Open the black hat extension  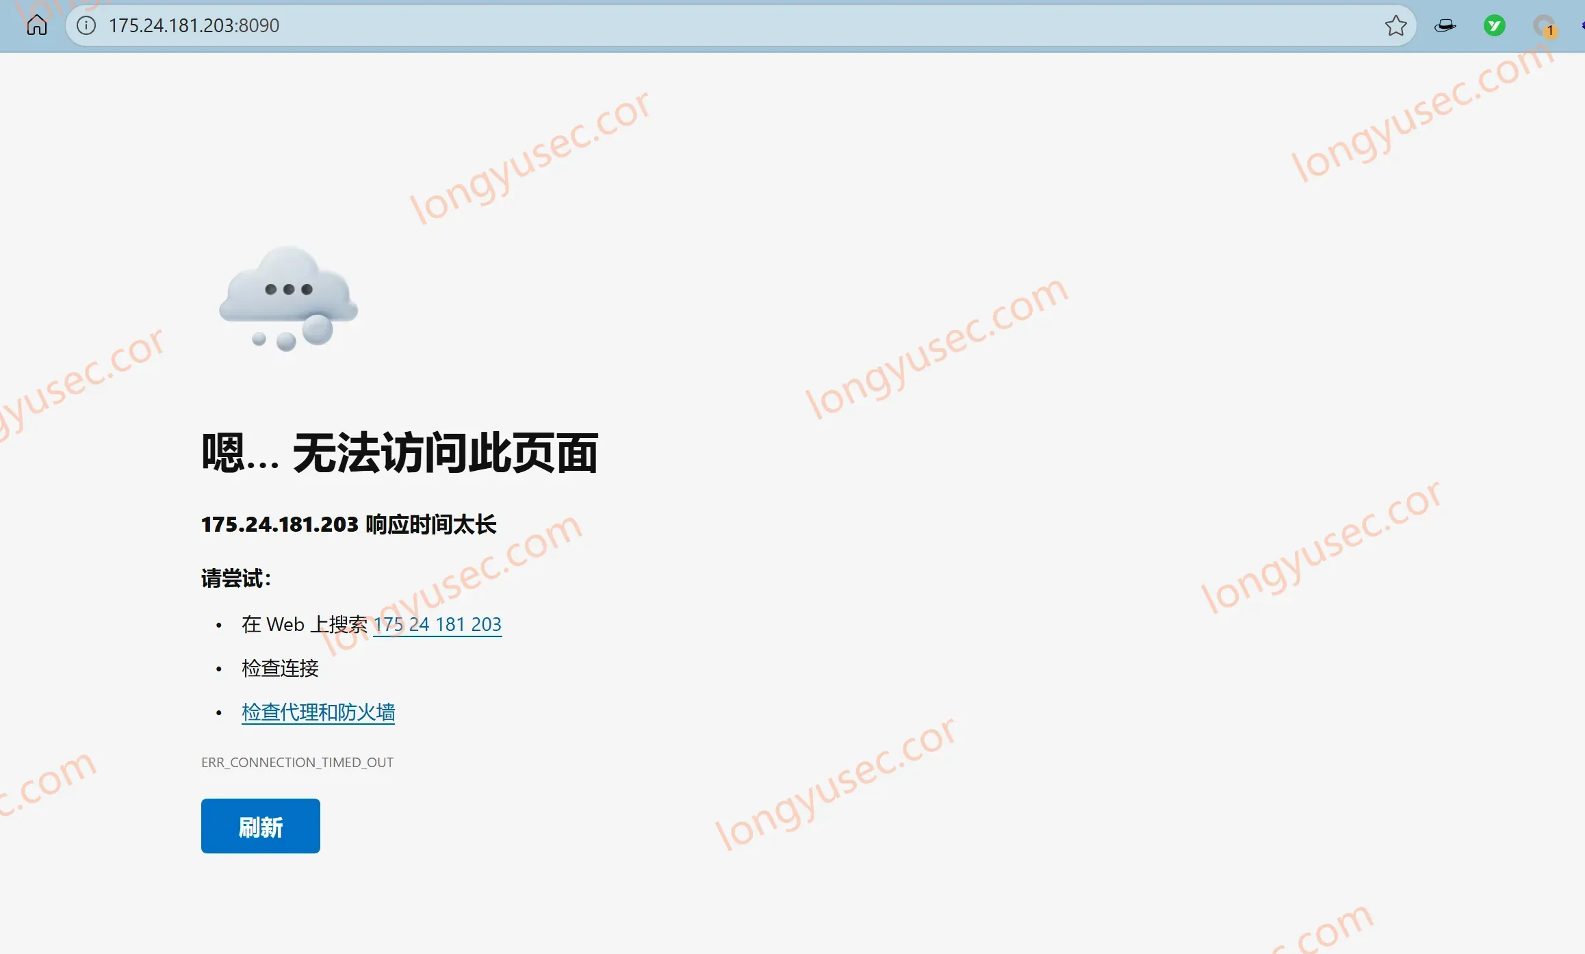pos(1445,26)
